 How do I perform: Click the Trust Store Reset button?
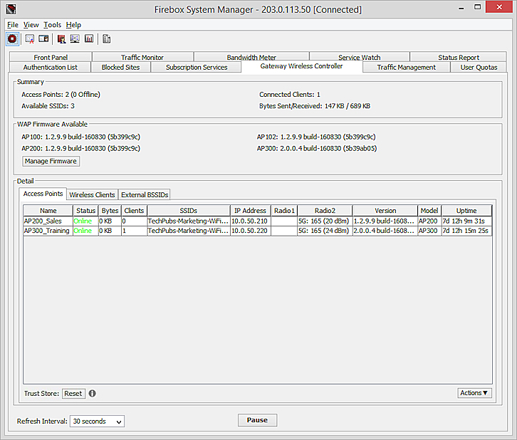pos(73,393)
